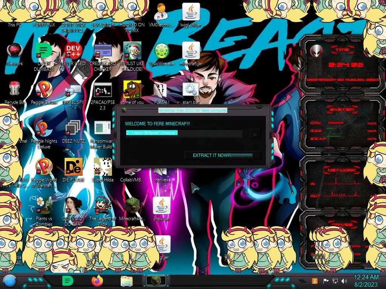Screen dimensions: 386x289
Task: Click the SWAP usage bar in gadget
Action: tap(333, 136)
